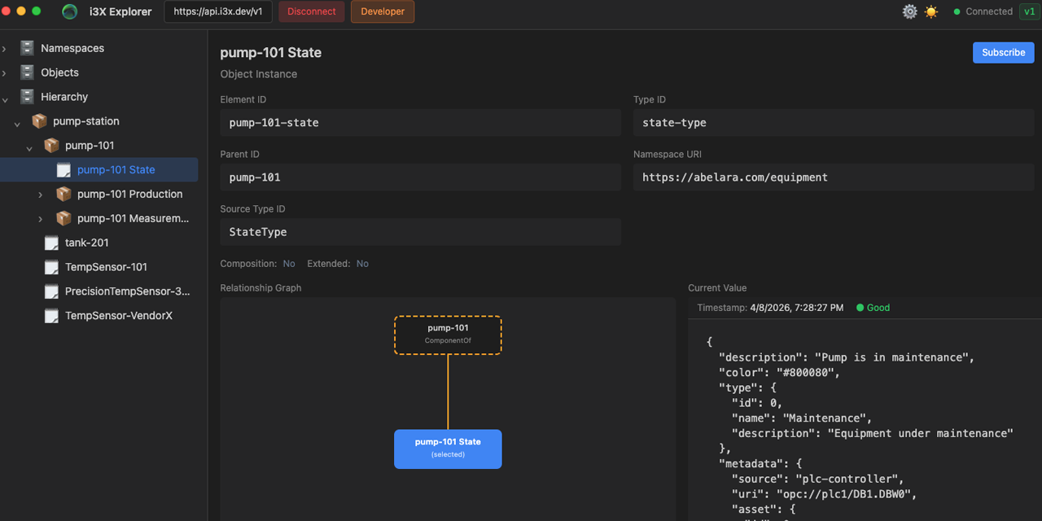The height and width of the screenshot is (521, 1042).
Task: Toggle Developer mode button
Action: pyautogui.click(x=383, y=11)
